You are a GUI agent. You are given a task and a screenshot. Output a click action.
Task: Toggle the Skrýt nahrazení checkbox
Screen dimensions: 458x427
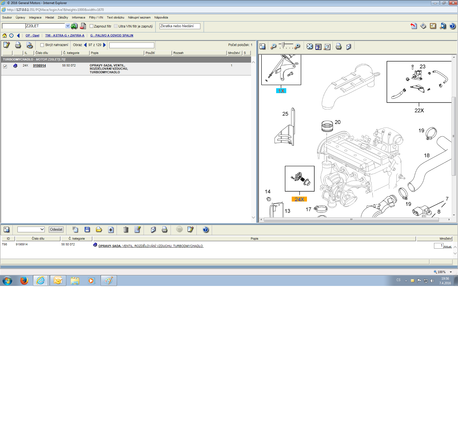[42, 45]
